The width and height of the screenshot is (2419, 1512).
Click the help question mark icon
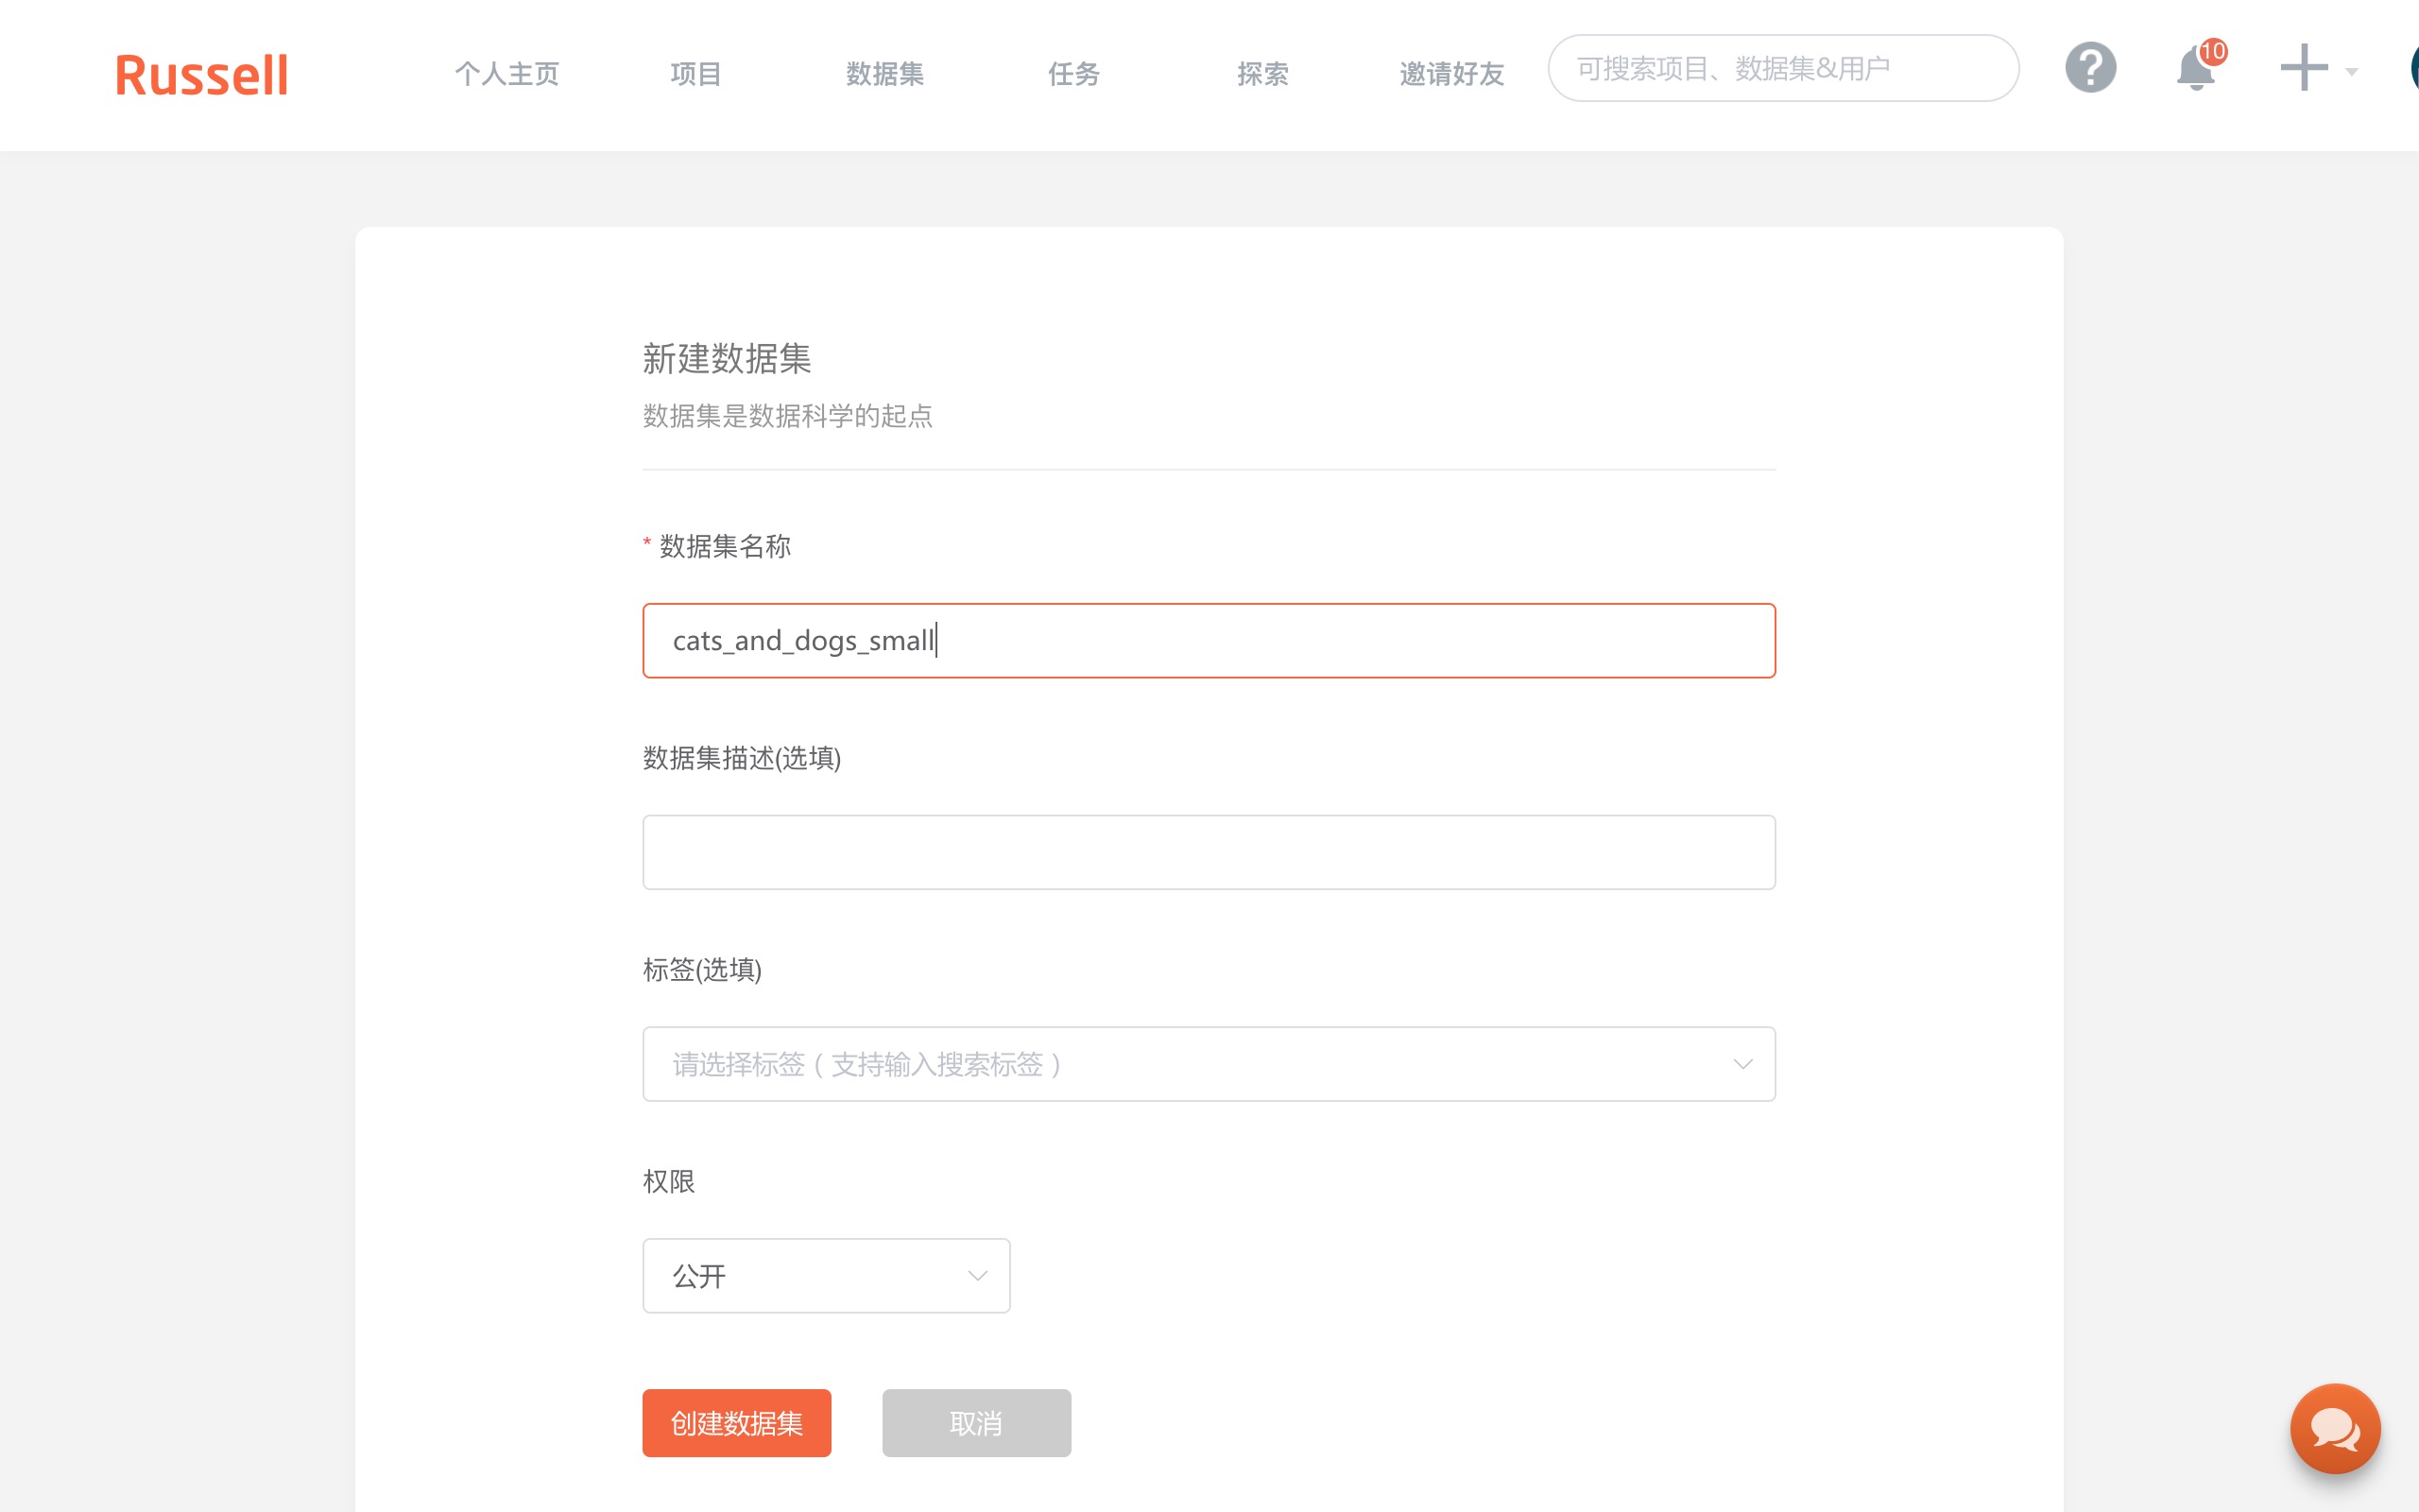coord(2090,69)
